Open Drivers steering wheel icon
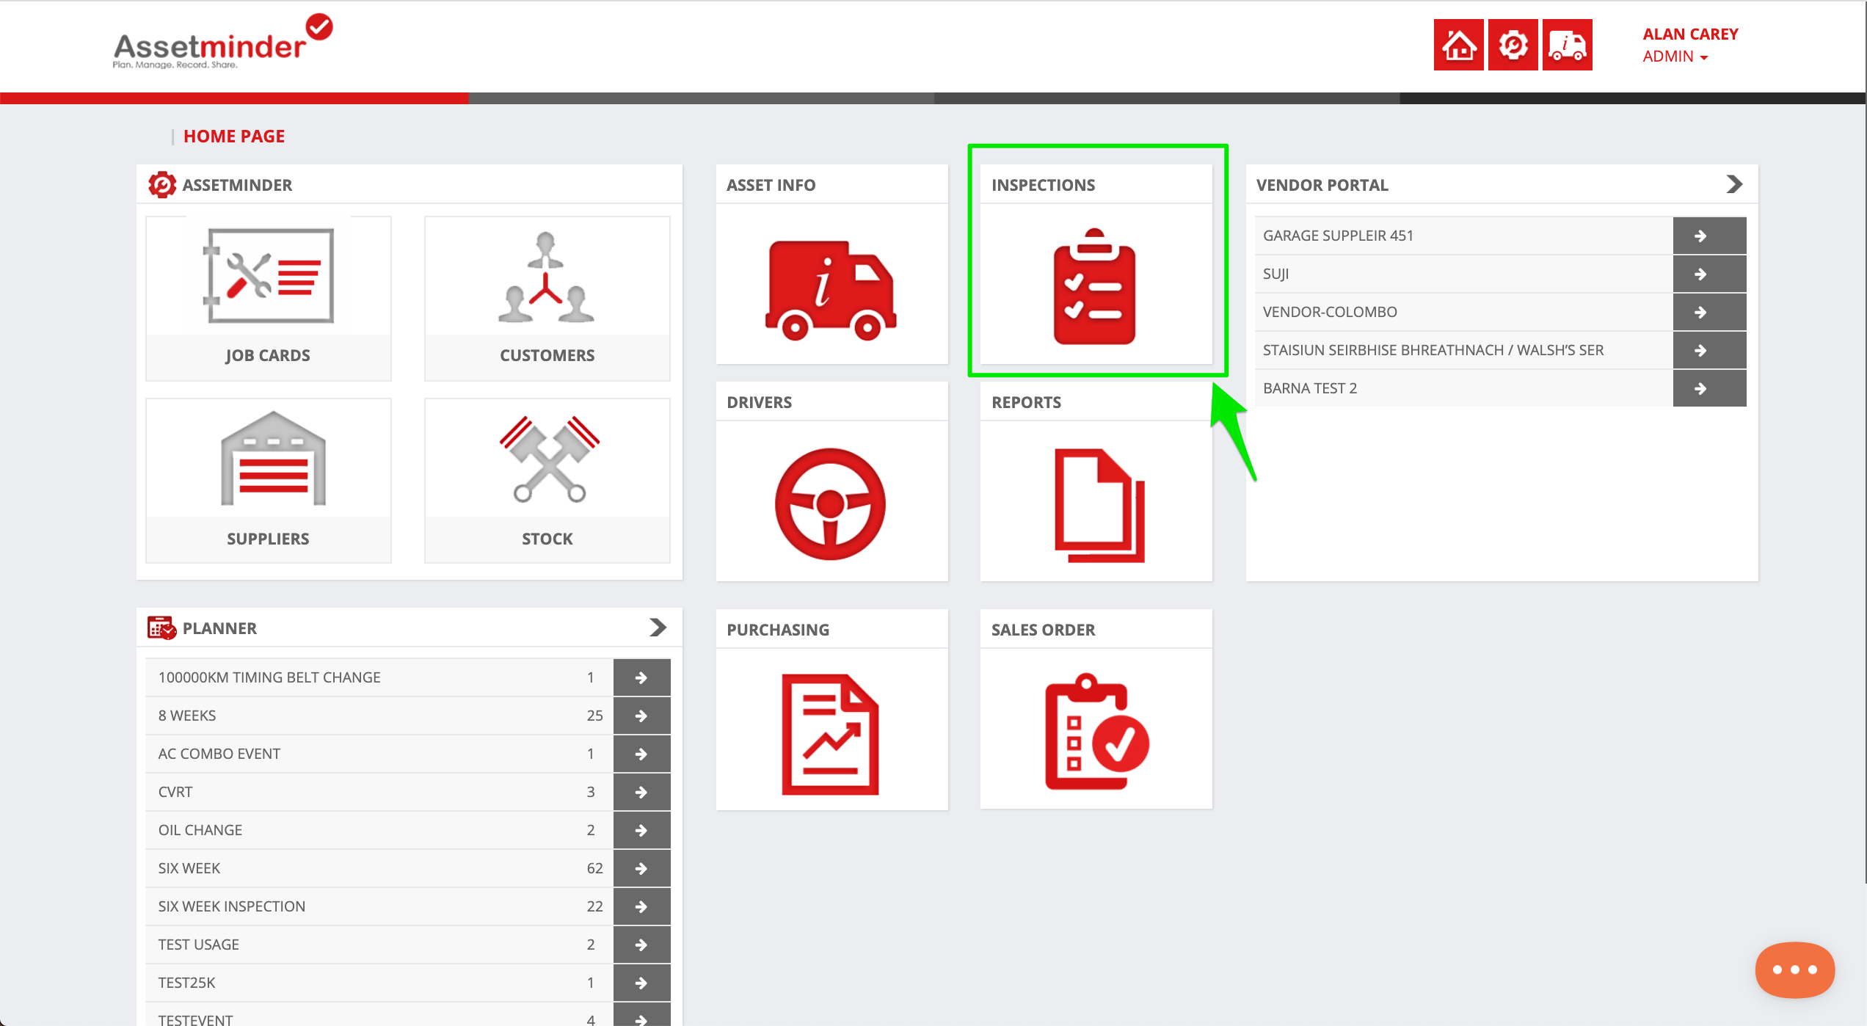This screenshot has width=1867, height=1026. click(830, 504)
